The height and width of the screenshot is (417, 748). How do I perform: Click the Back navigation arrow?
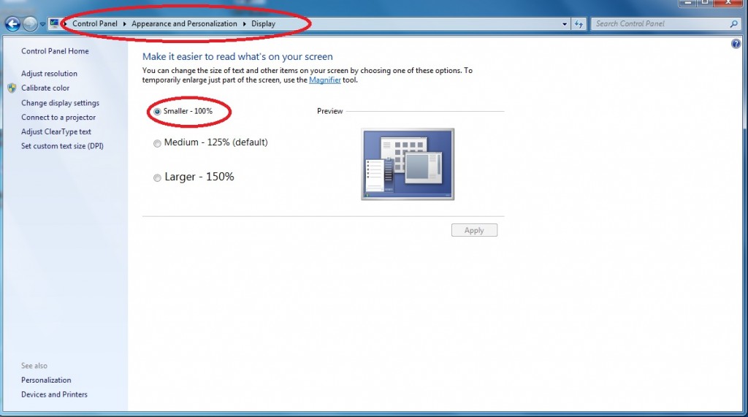pos(12,24)
